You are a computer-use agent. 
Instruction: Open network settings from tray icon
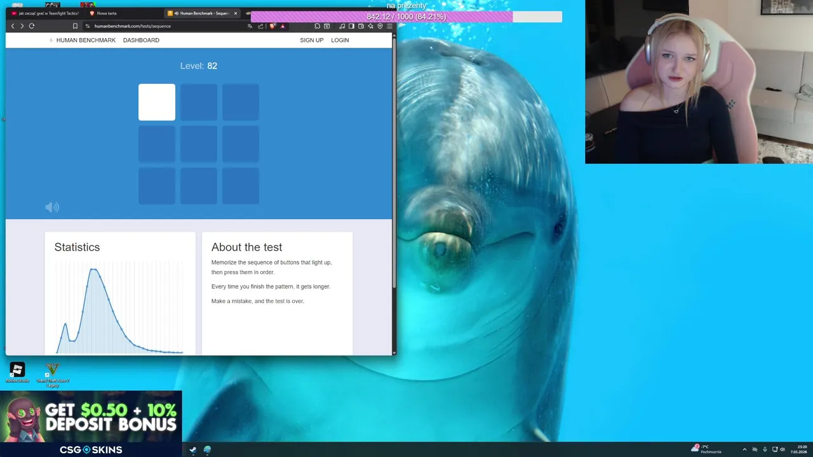click(x=775, y=449)
